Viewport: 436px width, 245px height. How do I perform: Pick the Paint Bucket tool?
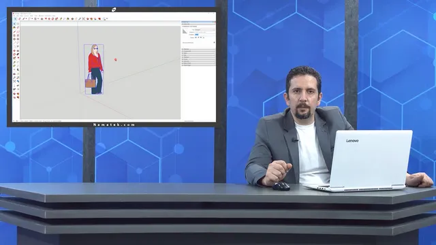[14, 27]
